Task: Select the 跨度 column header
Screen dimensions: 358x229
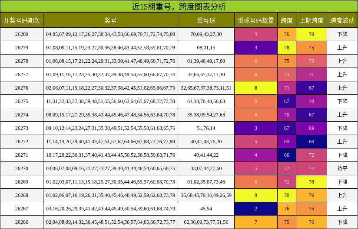Action: coord(287,20)
